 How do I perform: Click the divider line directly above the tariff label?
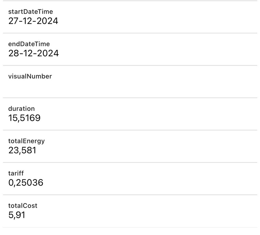(x=130, y=163)
